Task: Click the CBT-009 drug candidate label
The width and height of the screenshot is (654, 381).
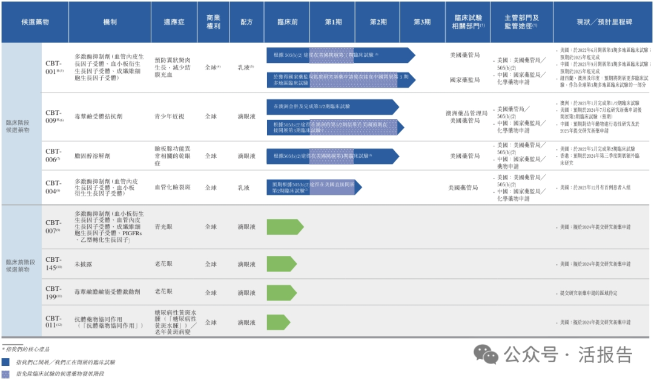Action: pyautogui.click(x=54, y=116)
